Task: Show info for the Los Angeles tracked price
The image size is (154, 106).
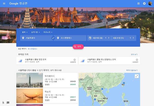Action: (137, 60)
